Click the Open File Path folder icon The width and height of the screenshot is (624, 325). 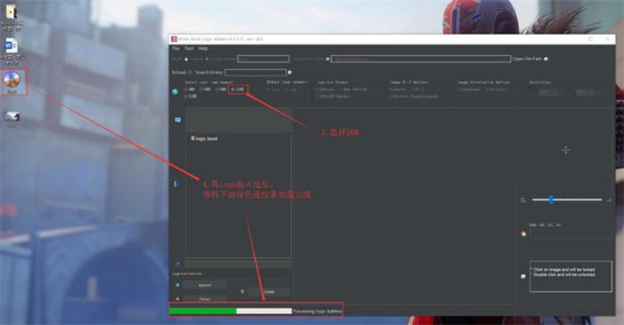(546, 59)
